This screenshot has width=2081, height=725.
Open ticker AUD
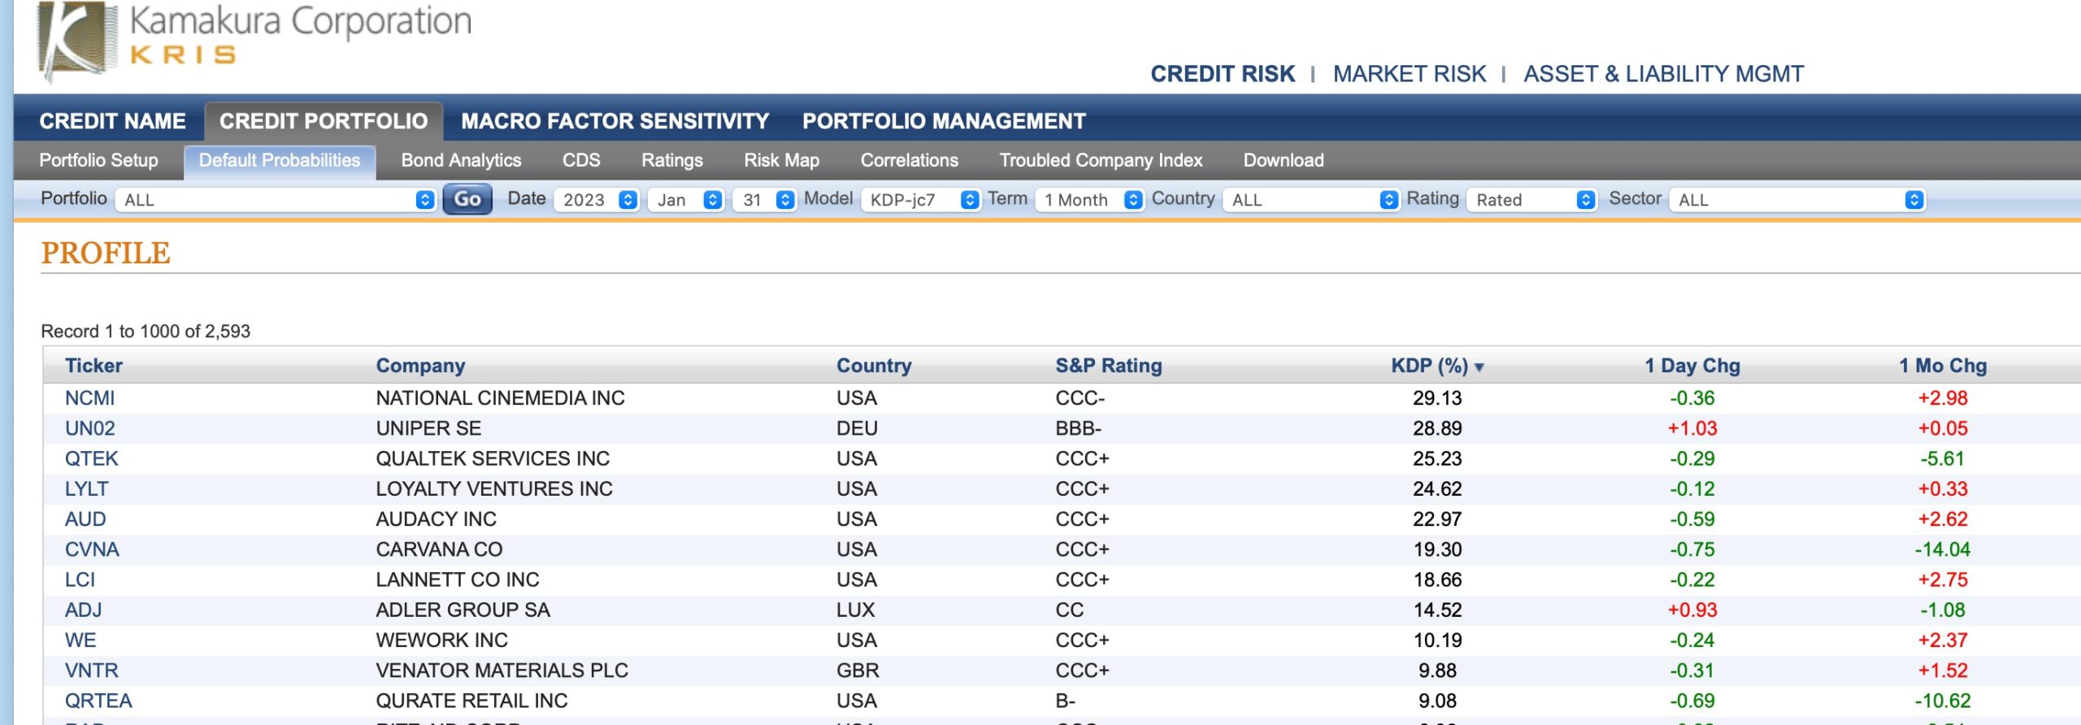(x=85, y=519)
